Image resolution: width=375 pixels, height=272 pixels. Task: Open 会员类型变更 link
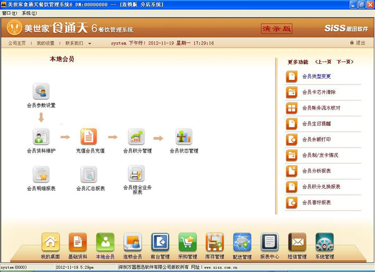click(x=316, y=76)
